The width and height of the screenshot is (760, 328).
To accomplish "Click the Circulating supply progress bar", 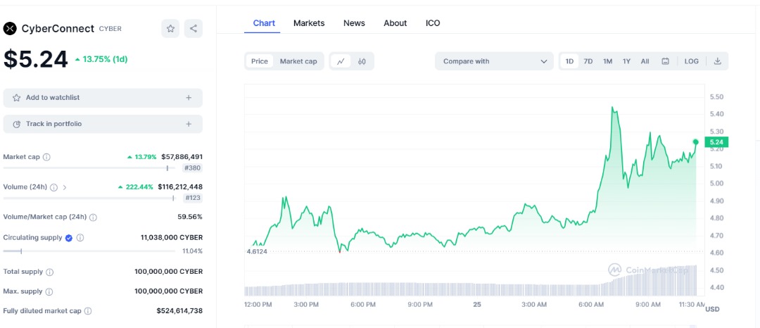I will click(x=89, y=251).
